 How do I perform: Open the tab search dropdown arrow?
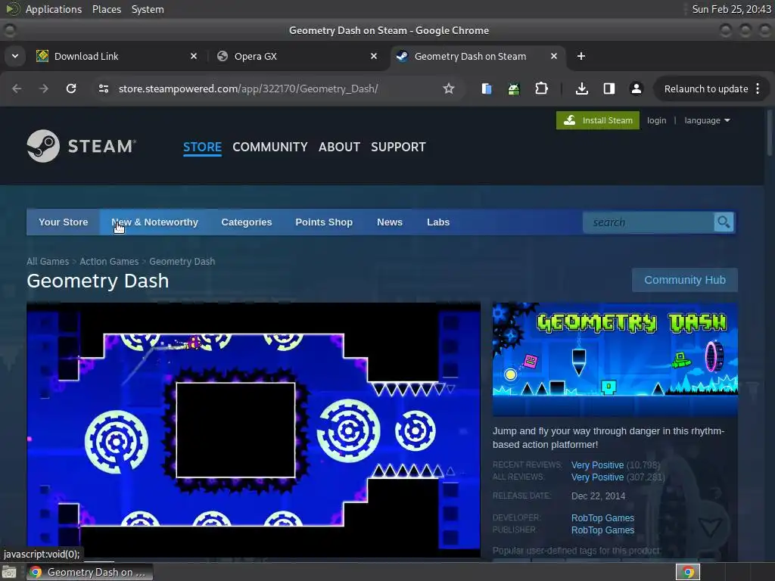[15, 56]
